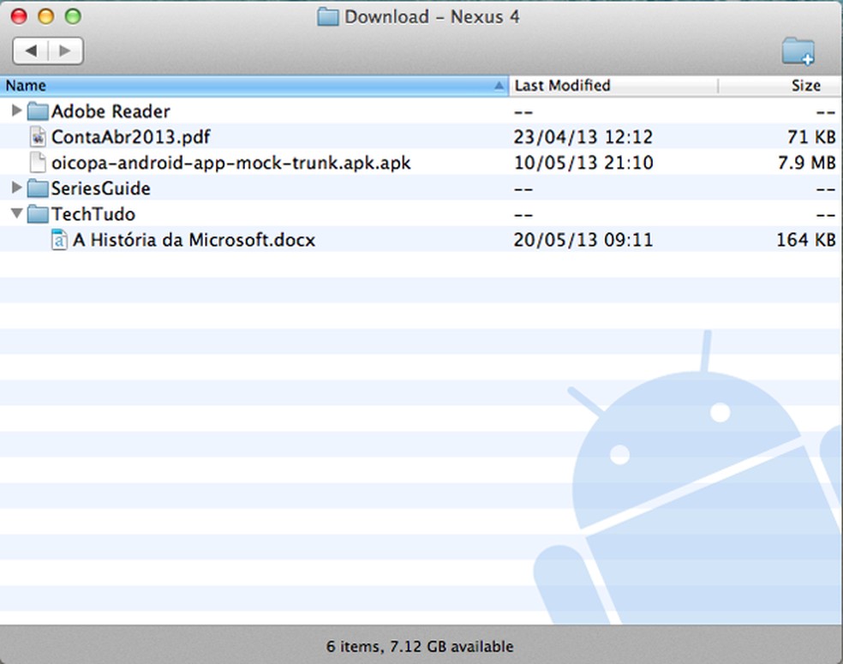Viewport: 843px width, 664px height.
Task: Click the Adobe Reader folder icon
Action: tap(38, 111)
